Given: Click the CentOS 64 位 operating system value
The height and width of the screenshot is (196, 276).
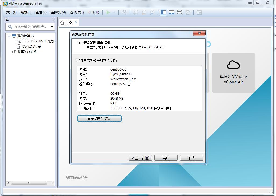Looking at the screenshot, I should click(x=121, y=84).
